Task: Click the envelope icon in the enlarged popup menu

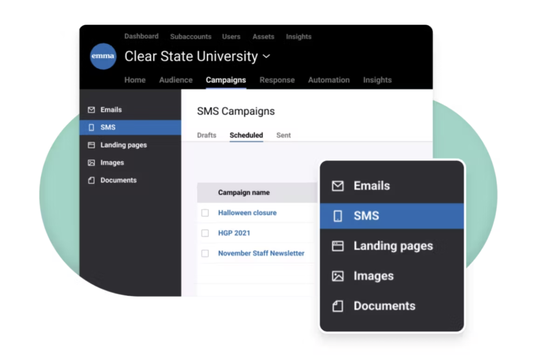Action: 338,186
